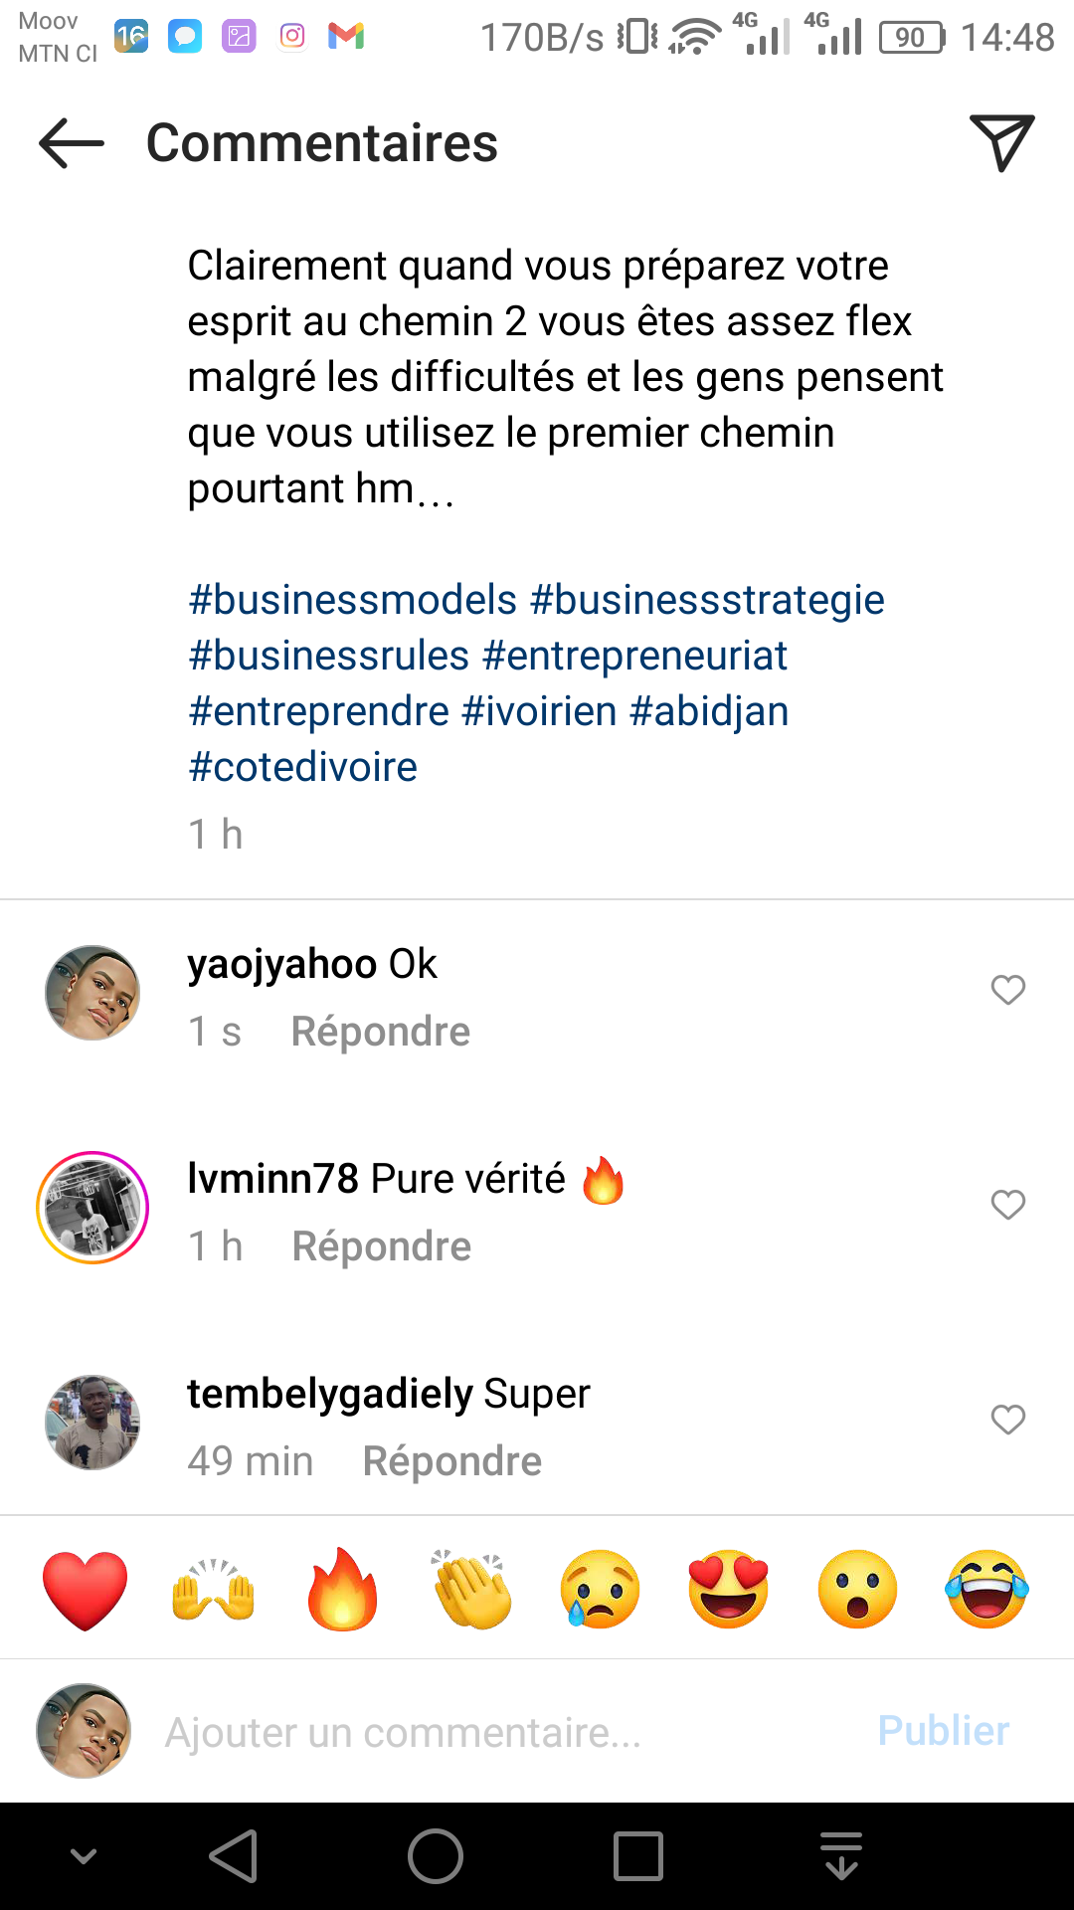This screenshot has width=1074, height=1910.
Task: Like lvminn78's Pure vérité comment
Action: pos(1007,1205)
